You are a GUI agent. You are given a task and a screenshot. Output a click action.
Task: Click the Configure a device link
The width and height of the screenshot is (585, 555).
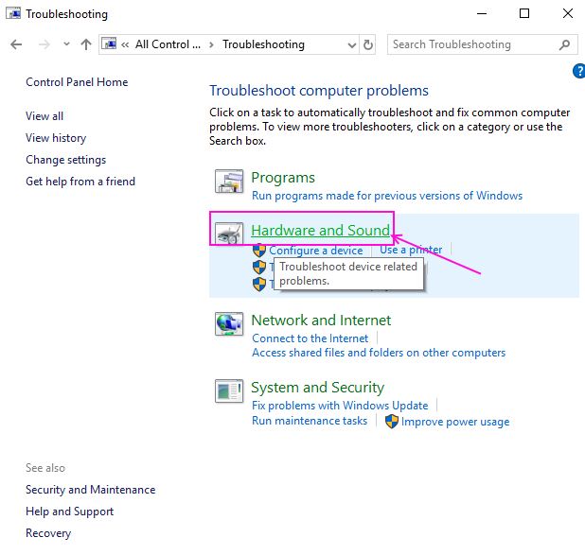pos(315,251)
